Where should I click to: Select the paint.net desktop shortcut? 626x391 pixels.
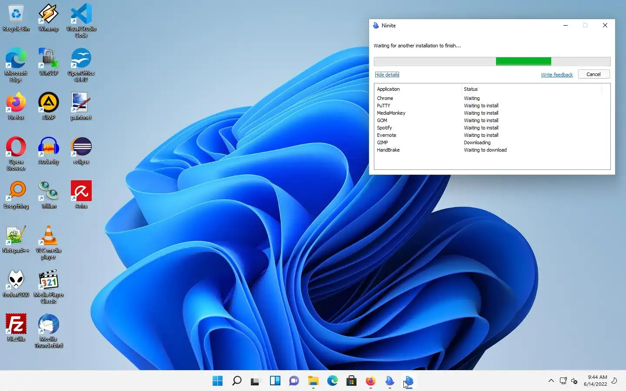coord(81,106)
